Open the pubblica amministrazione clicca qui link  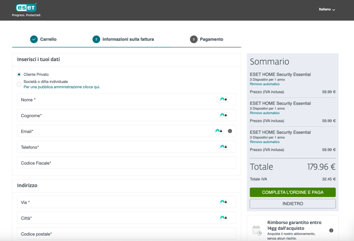62,87
